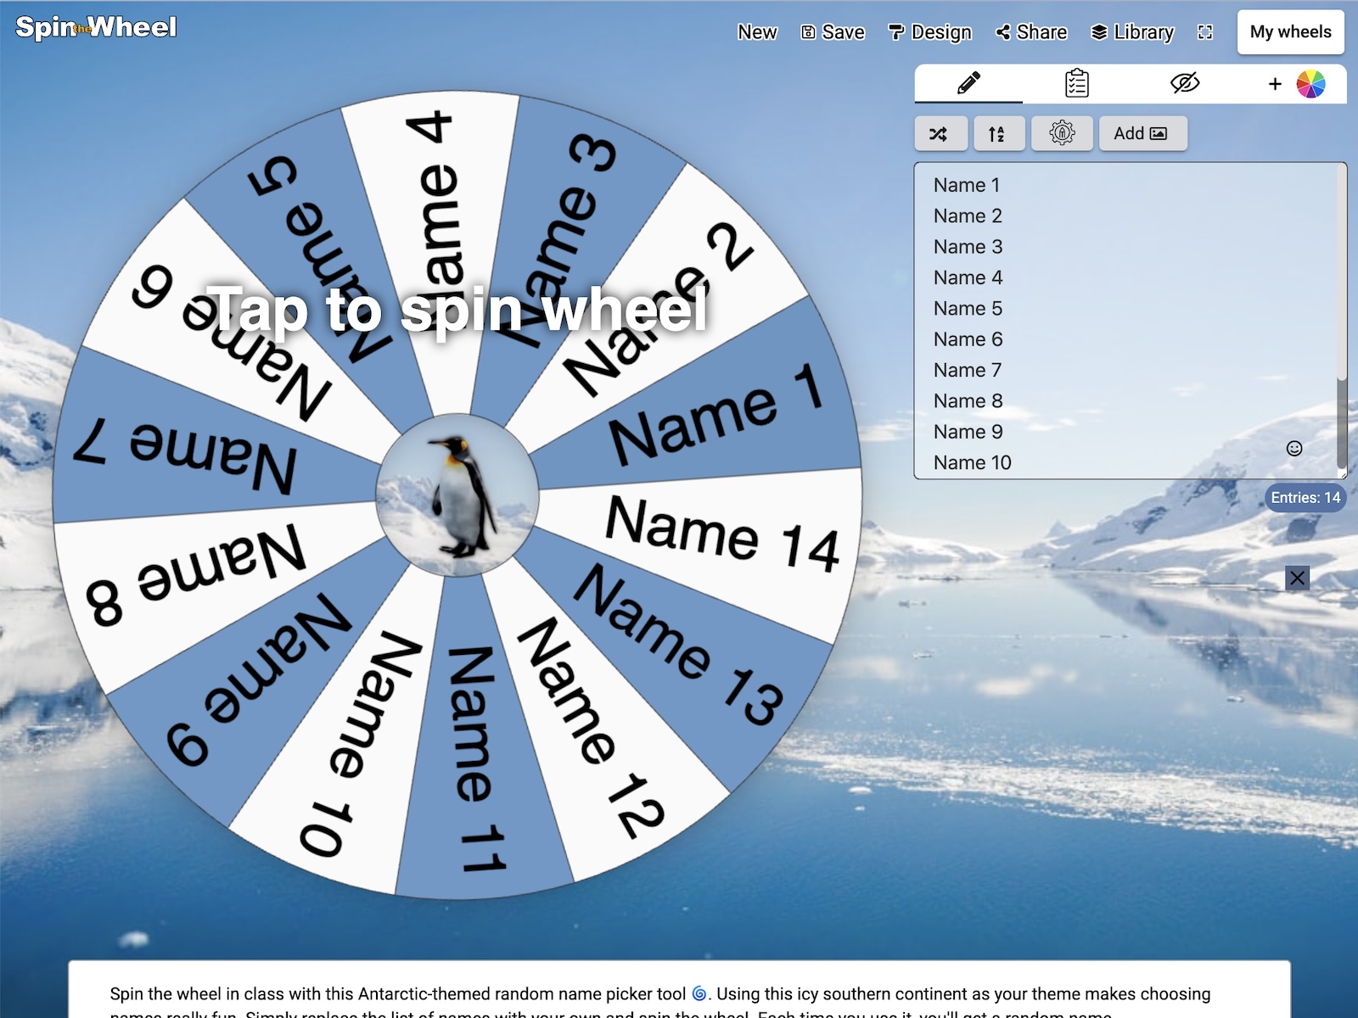Open the rainbow color wheel icon
The width and height of the screenshot is (1358, 1018).
point(1310,84)
